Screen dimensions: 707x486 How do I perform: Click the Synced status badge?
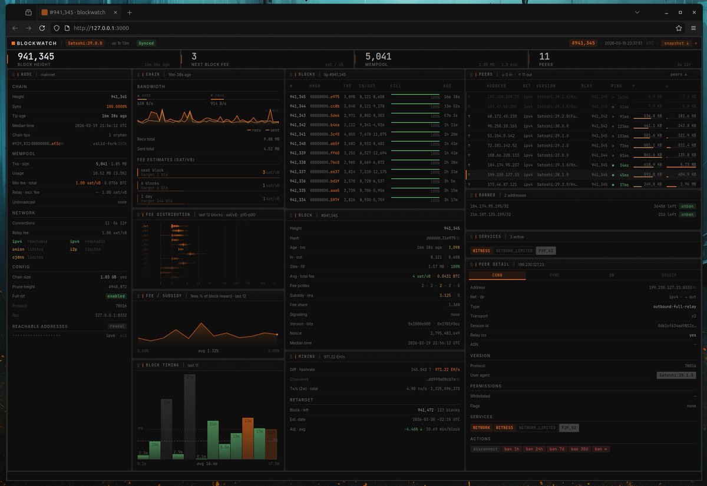point(146,43)
